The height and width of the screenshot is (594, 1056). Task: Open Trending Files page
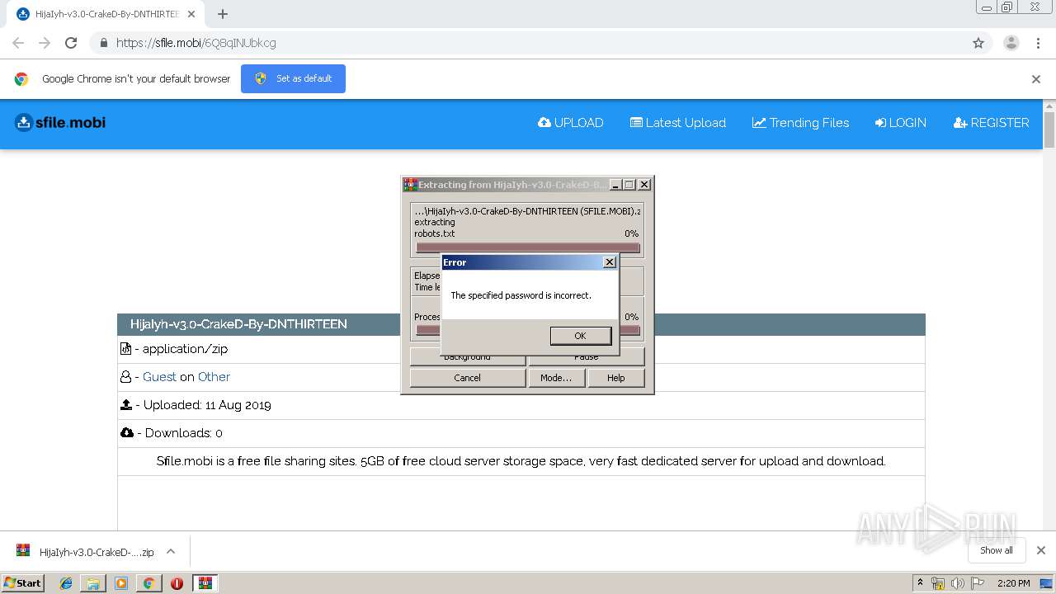coord(800,123)
